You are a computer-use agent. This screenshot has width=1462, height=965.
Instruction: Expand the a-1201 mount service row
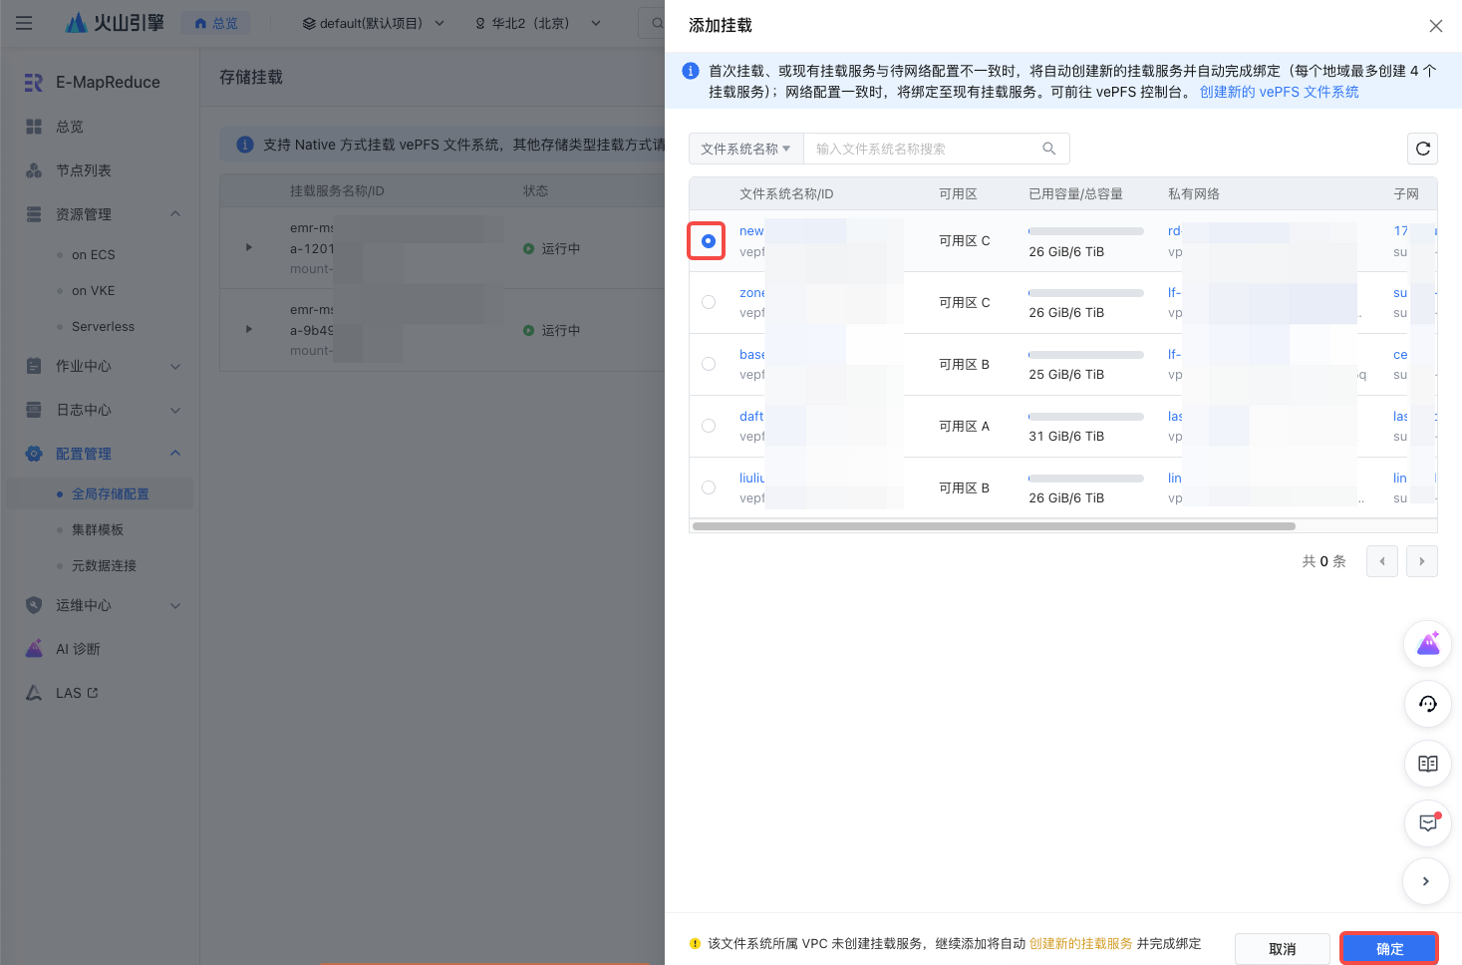(x=249, y=247)
